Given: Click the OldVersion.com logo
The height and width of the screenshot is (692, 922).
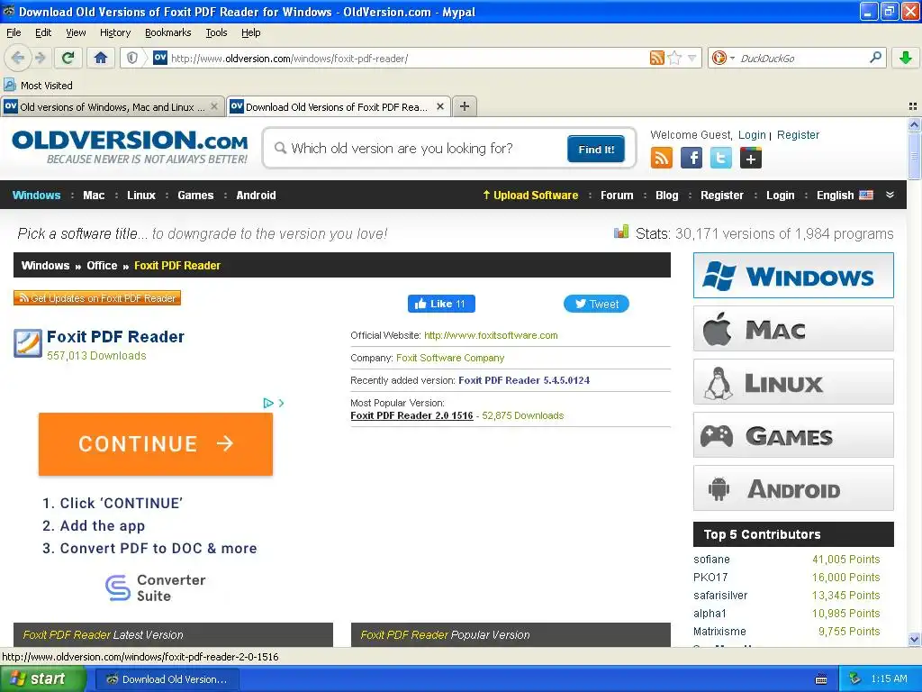Looking at the screenshot, I should (130, 147).
